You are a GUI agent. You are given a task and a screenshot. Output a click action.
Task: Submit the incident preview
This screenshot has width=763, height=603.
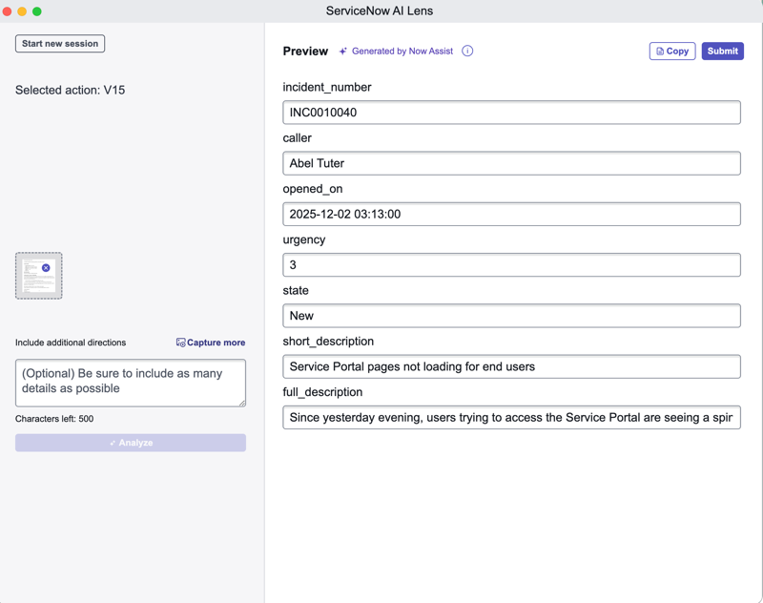tap(722, 52)
